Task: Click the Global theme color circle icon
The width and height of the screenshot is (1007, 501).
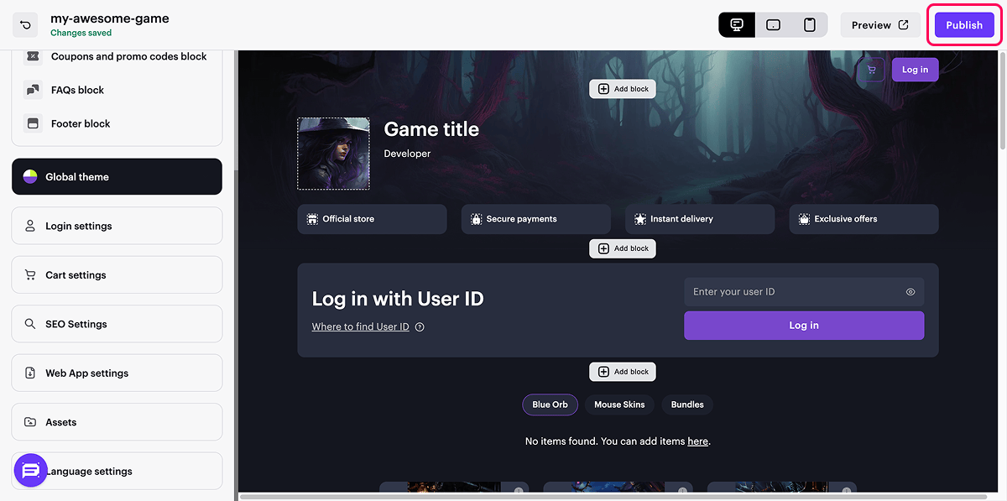Action: click(29, 177)
